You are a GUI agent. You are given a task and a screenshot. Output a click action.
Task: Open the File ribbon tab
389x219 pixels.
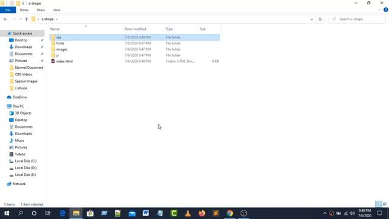click(x=8, y=10)
